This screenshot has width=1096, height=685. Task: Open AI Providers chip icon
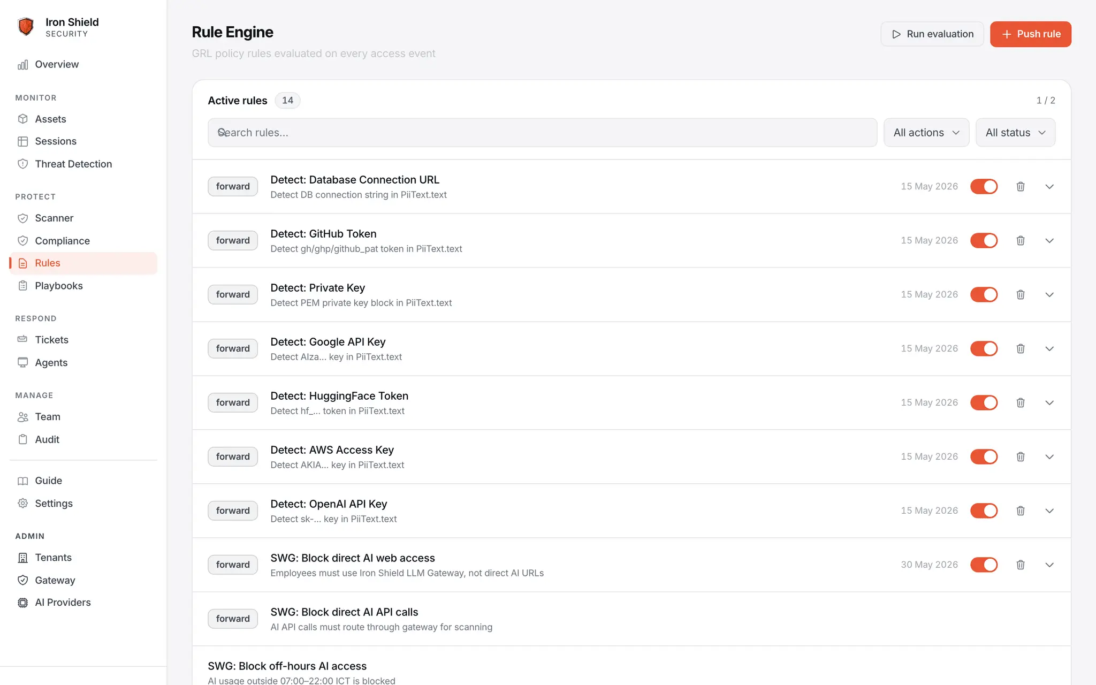coord(22,603)
